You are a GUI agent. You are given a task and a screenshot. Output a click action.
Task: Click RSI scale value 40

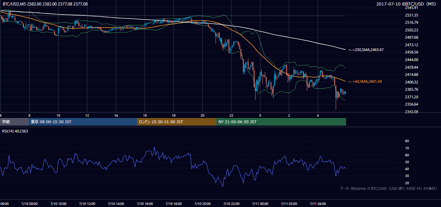click(407, 169)
